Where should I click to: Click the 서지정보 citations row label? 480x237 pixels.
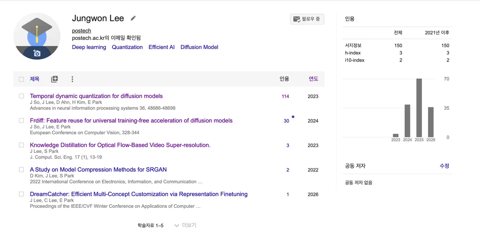click(x=353, y=45)
